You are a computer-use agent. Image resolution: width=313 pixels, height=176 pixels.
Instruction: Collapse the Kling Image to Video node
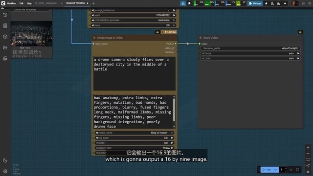tap(94, 38)
